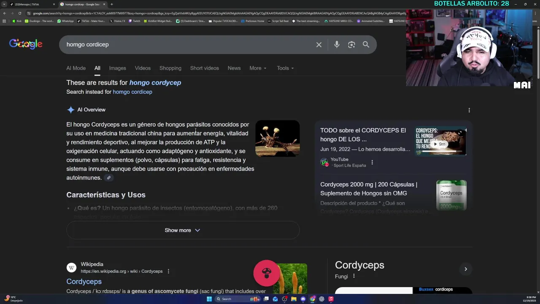Select the All results tab
540x304 pixels.
click(x=97, y=68)
